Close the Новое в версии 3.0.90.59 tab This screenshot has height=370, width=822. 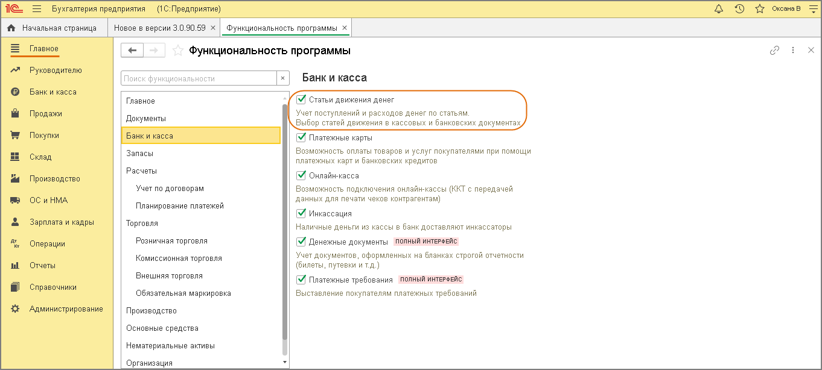click(213, 28)
